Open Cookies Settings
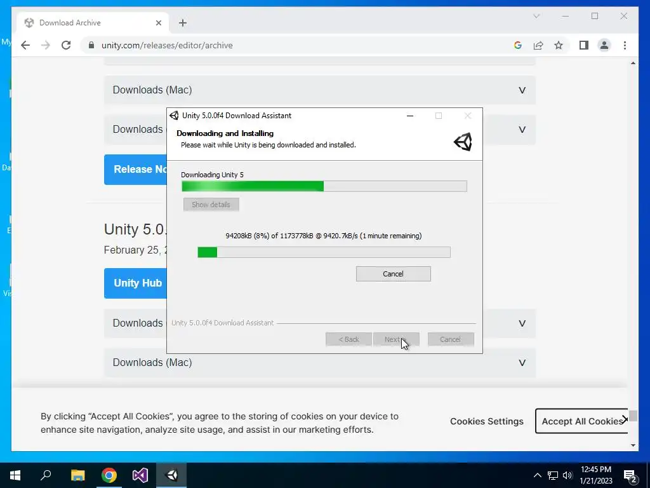The width and height of the screenshot is (650, 488). click(487, 421)
